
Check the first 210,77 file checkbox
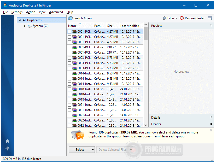click(x=70, y=47)
